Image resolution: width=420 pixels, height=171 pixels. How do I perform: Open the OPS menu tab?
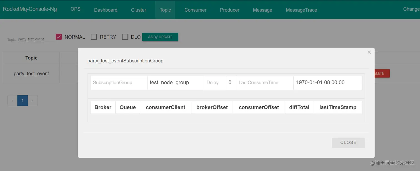click(x=76, y=9)
